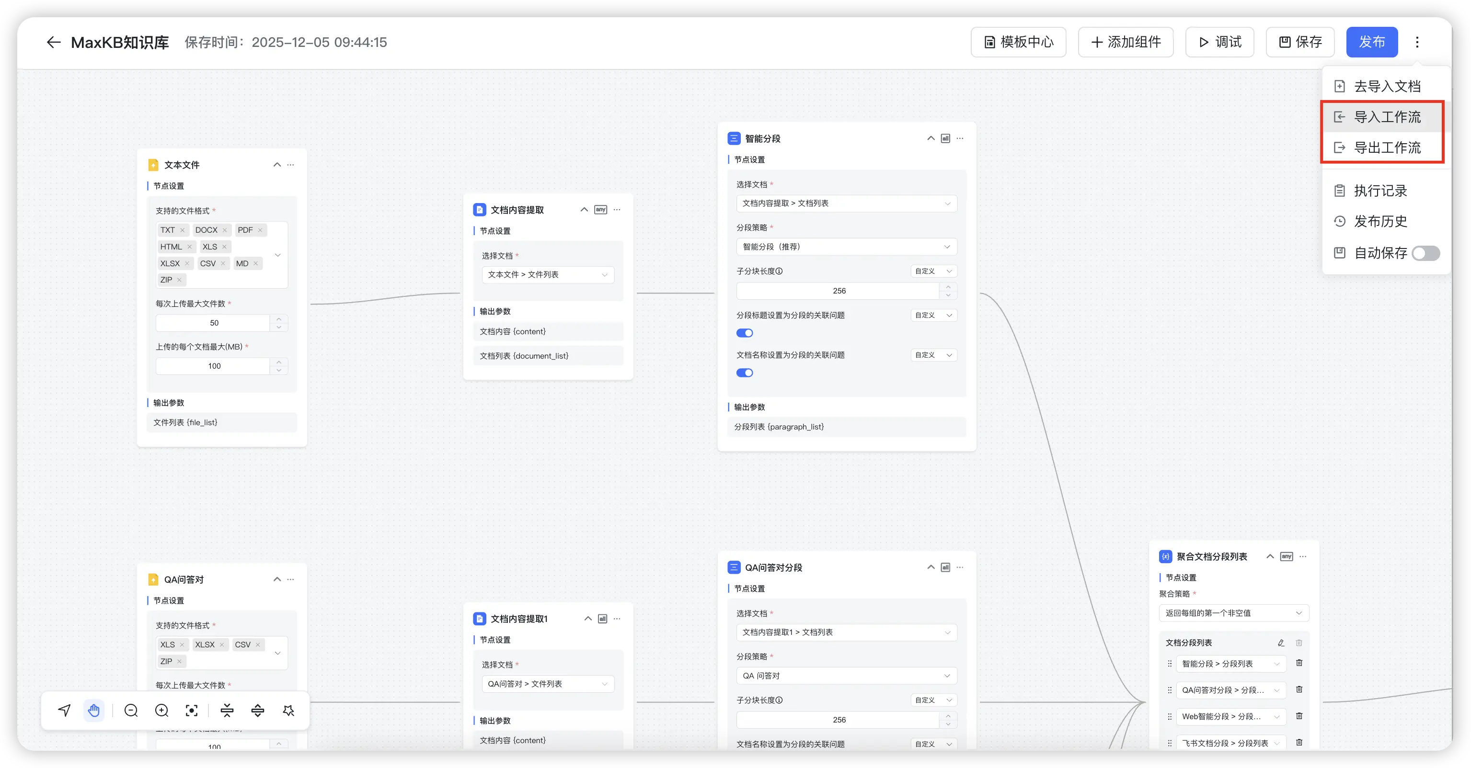Click the back arrow next to MaxKB知识库
The height and width of the screenshot is (768, 1471).
coord(53,42)
